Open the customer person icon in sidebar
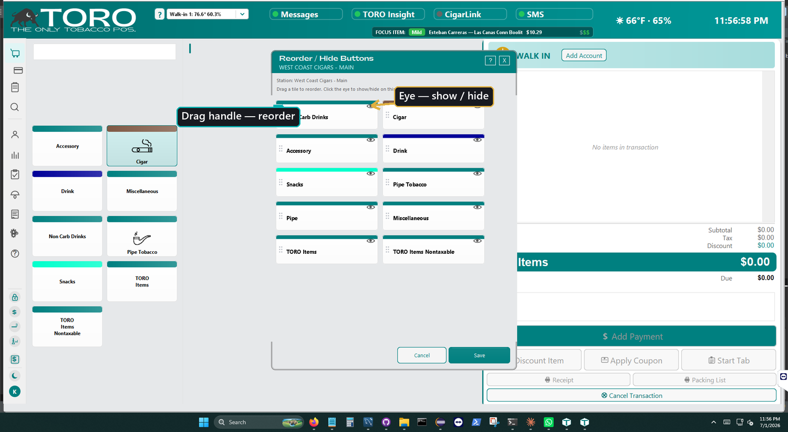788x432 pixels. tap(15, 135)
